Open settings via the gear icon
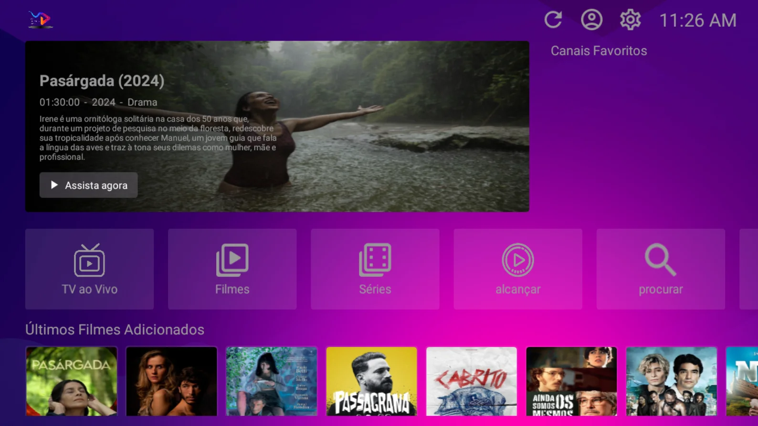The width and height of the screenshot is (758, 426). (x=630, y=20)
